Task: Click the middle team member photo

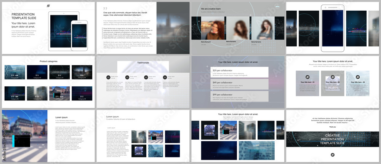Action: (238, 28)
